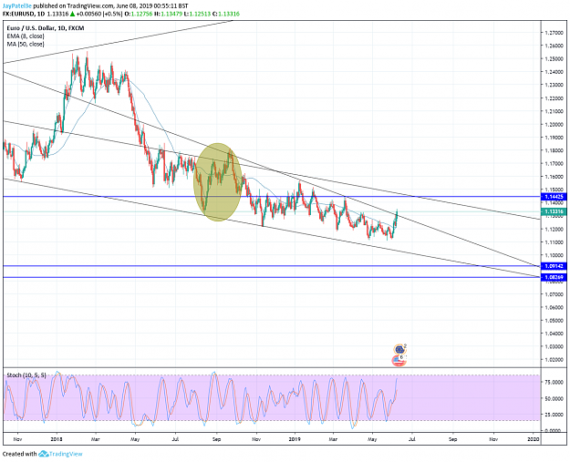This screenshot has height=462, width=570.
Task: Click the 50.0000 stochastic axis label
Action: [x=554, y=398]
